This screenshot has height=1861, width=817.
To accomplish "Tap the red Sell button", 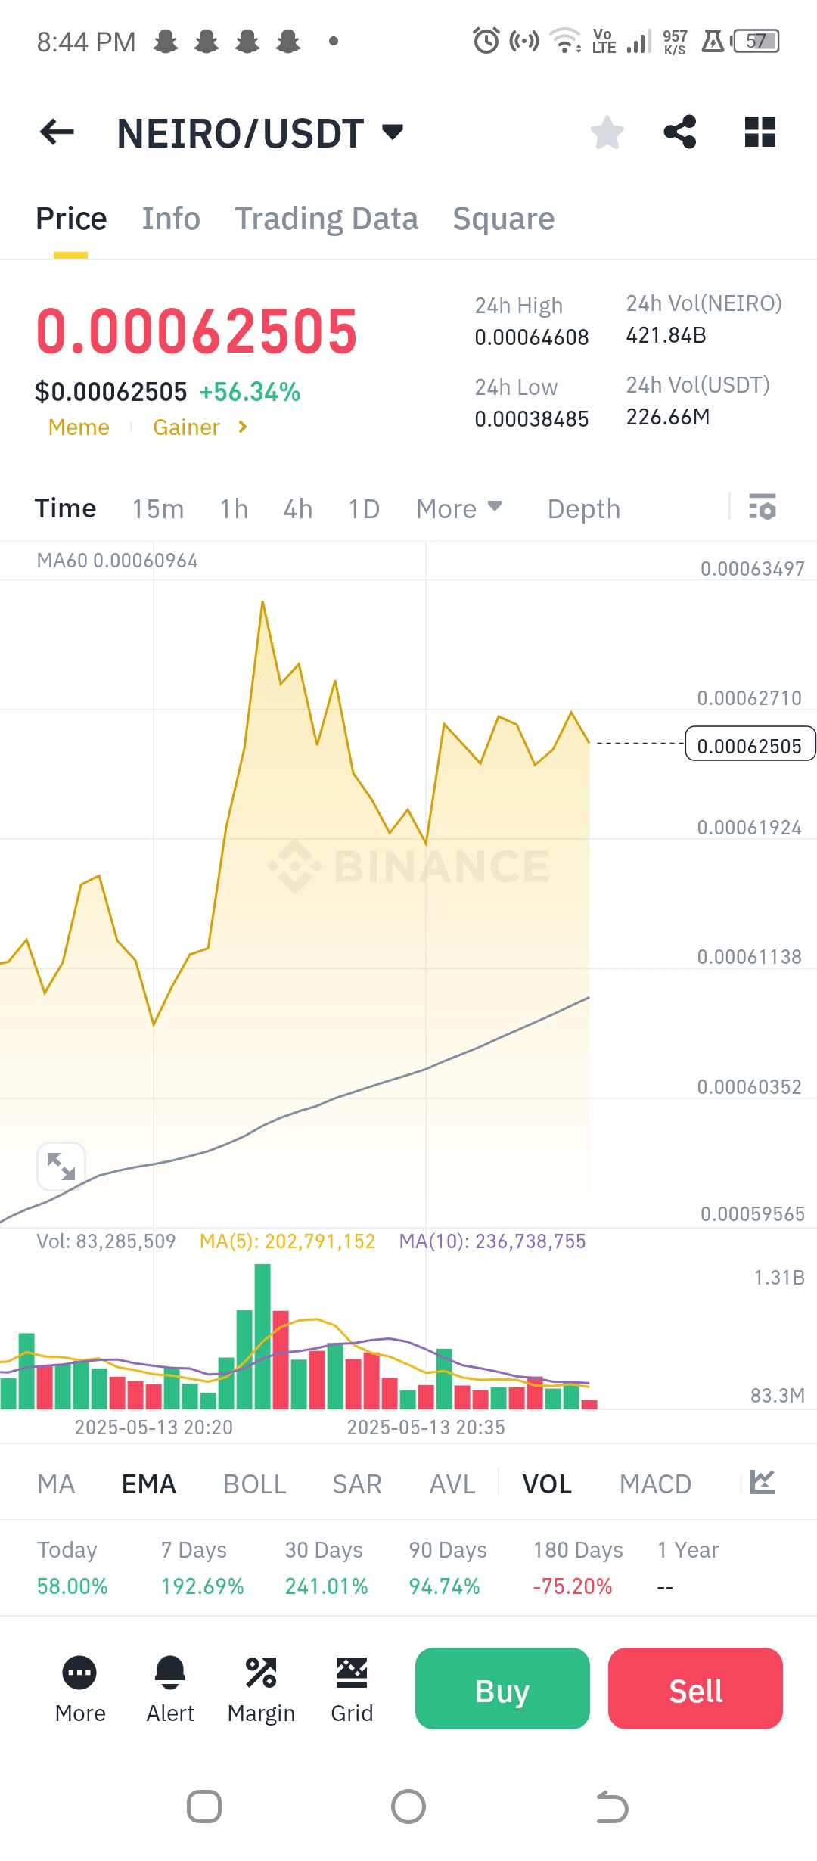I will 695,1689.
